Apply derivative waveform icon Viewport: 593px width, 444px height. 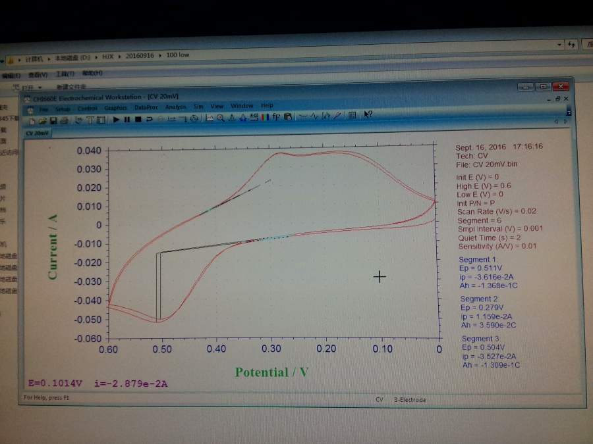(x=314, y=116)
